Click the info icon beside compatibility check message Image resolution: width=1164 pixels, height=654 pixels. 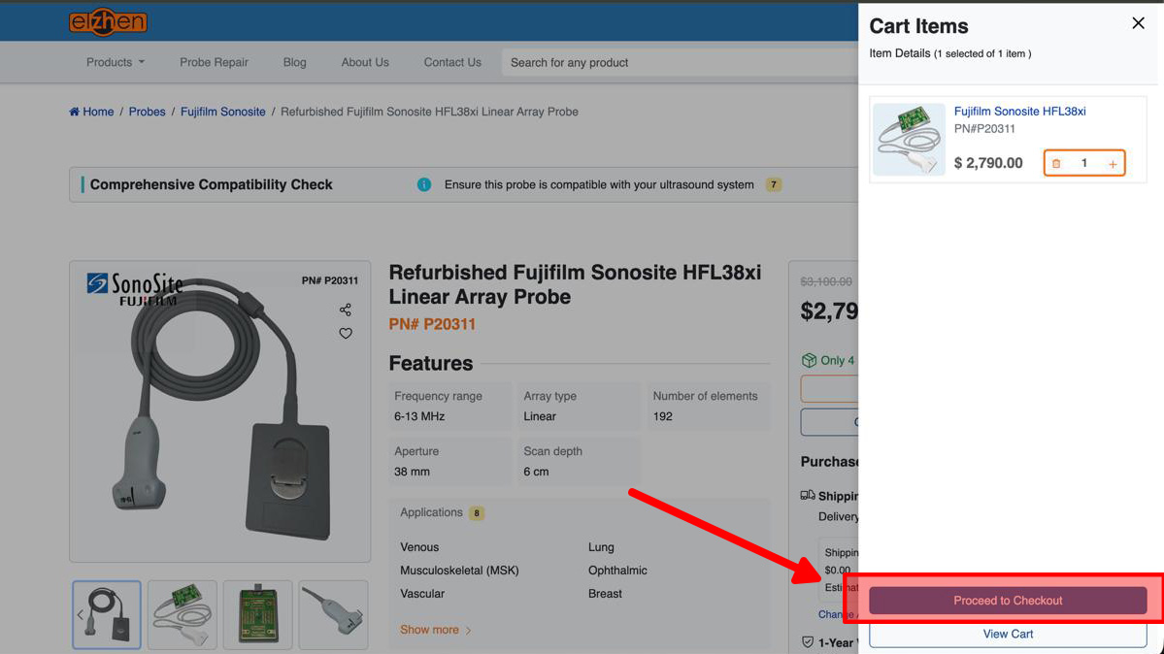(x=424, y=183)
